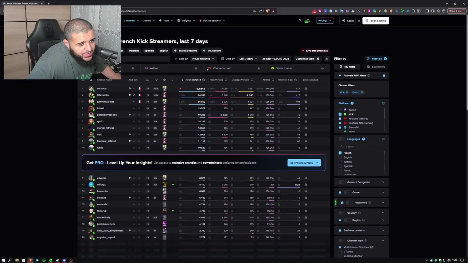Select the Male streamers quick filter

186,50
